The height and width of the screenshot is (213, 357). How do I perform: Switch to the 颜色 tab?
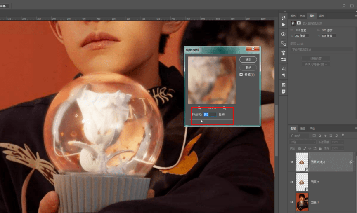[293, 16]
